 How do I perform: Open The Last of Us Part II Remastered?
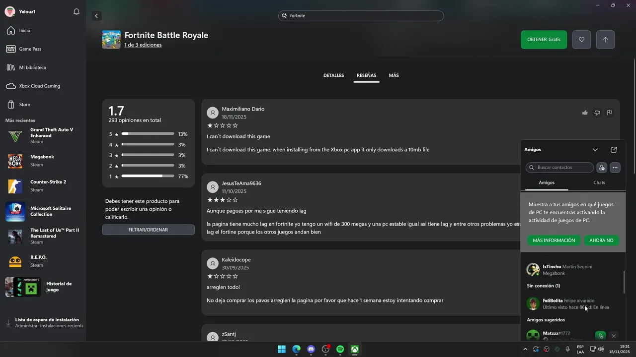pos(43,236)
